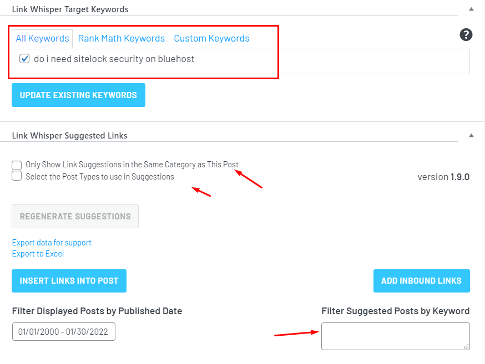Click Insert Links Into Post
Screen dimensions: 485x364
coord(69,280)
